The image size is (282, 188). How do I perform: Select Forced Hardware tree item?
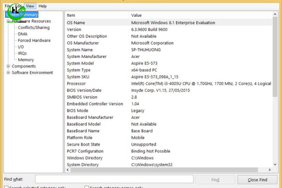tap(34, 41)
